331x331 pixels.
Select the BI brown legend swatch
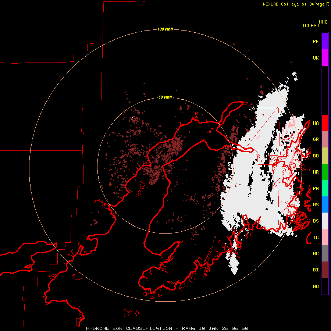[325, 270]
